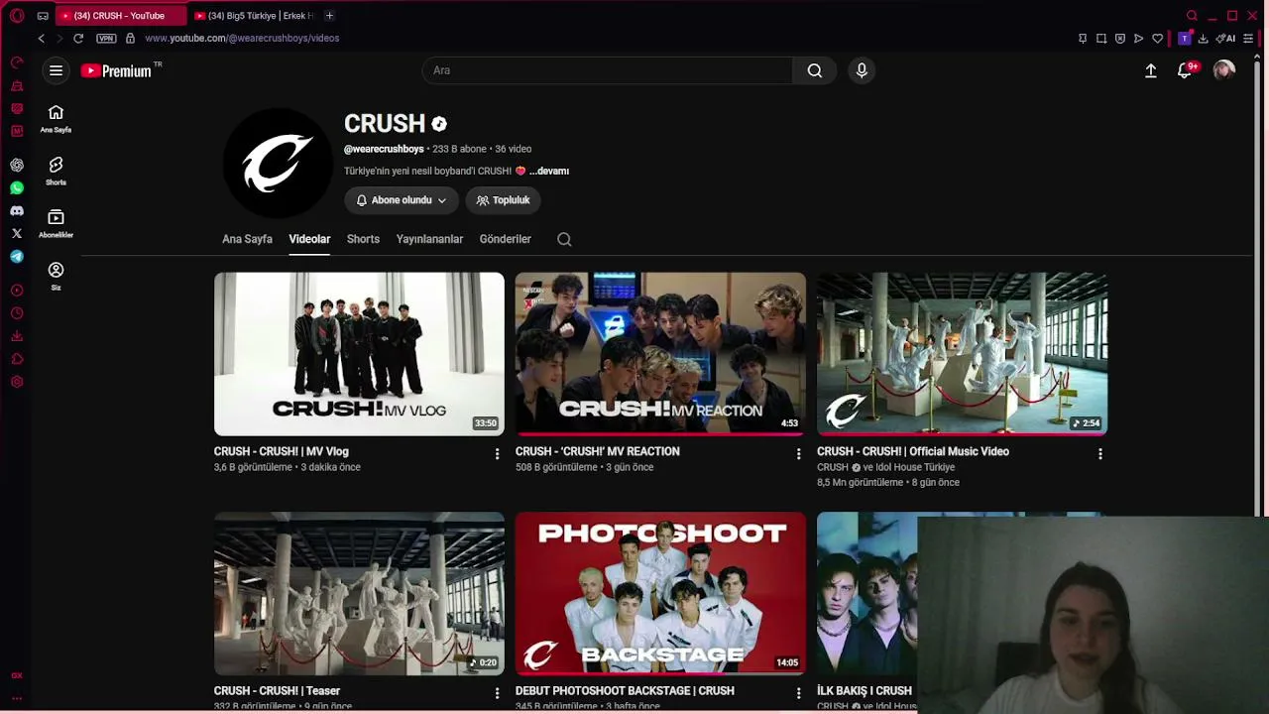Screen dimensions: 1269x714
Task: Open the Gönderiler channel tab
Action: [x=506, y=239]
